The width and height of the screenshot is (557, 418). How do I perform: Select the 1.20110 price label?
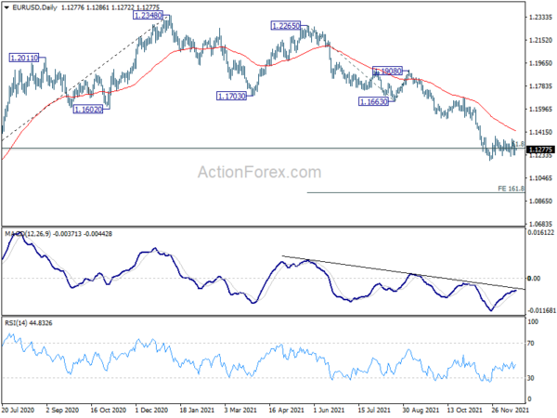24,58
